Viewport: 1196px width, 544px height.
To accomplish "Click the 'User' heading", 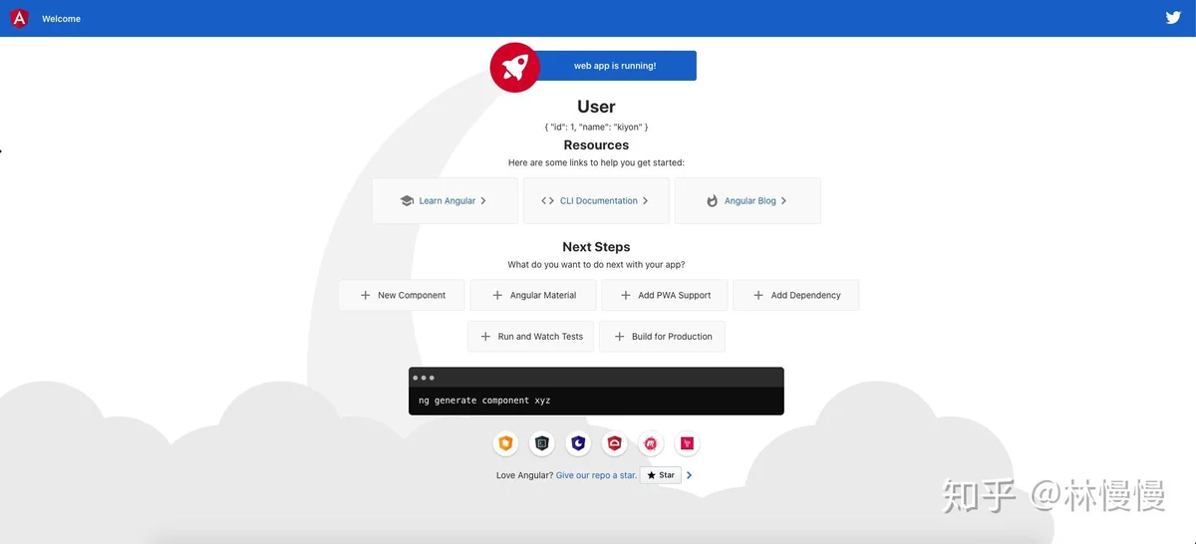I will (596, 107).
